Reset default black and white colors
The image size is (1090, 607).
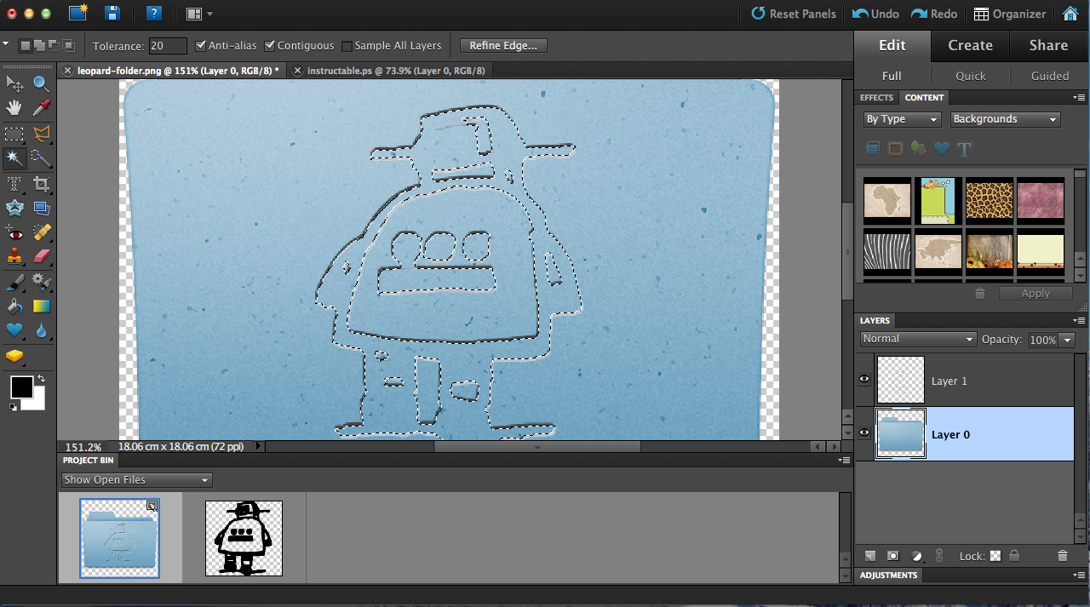point(13,407)
